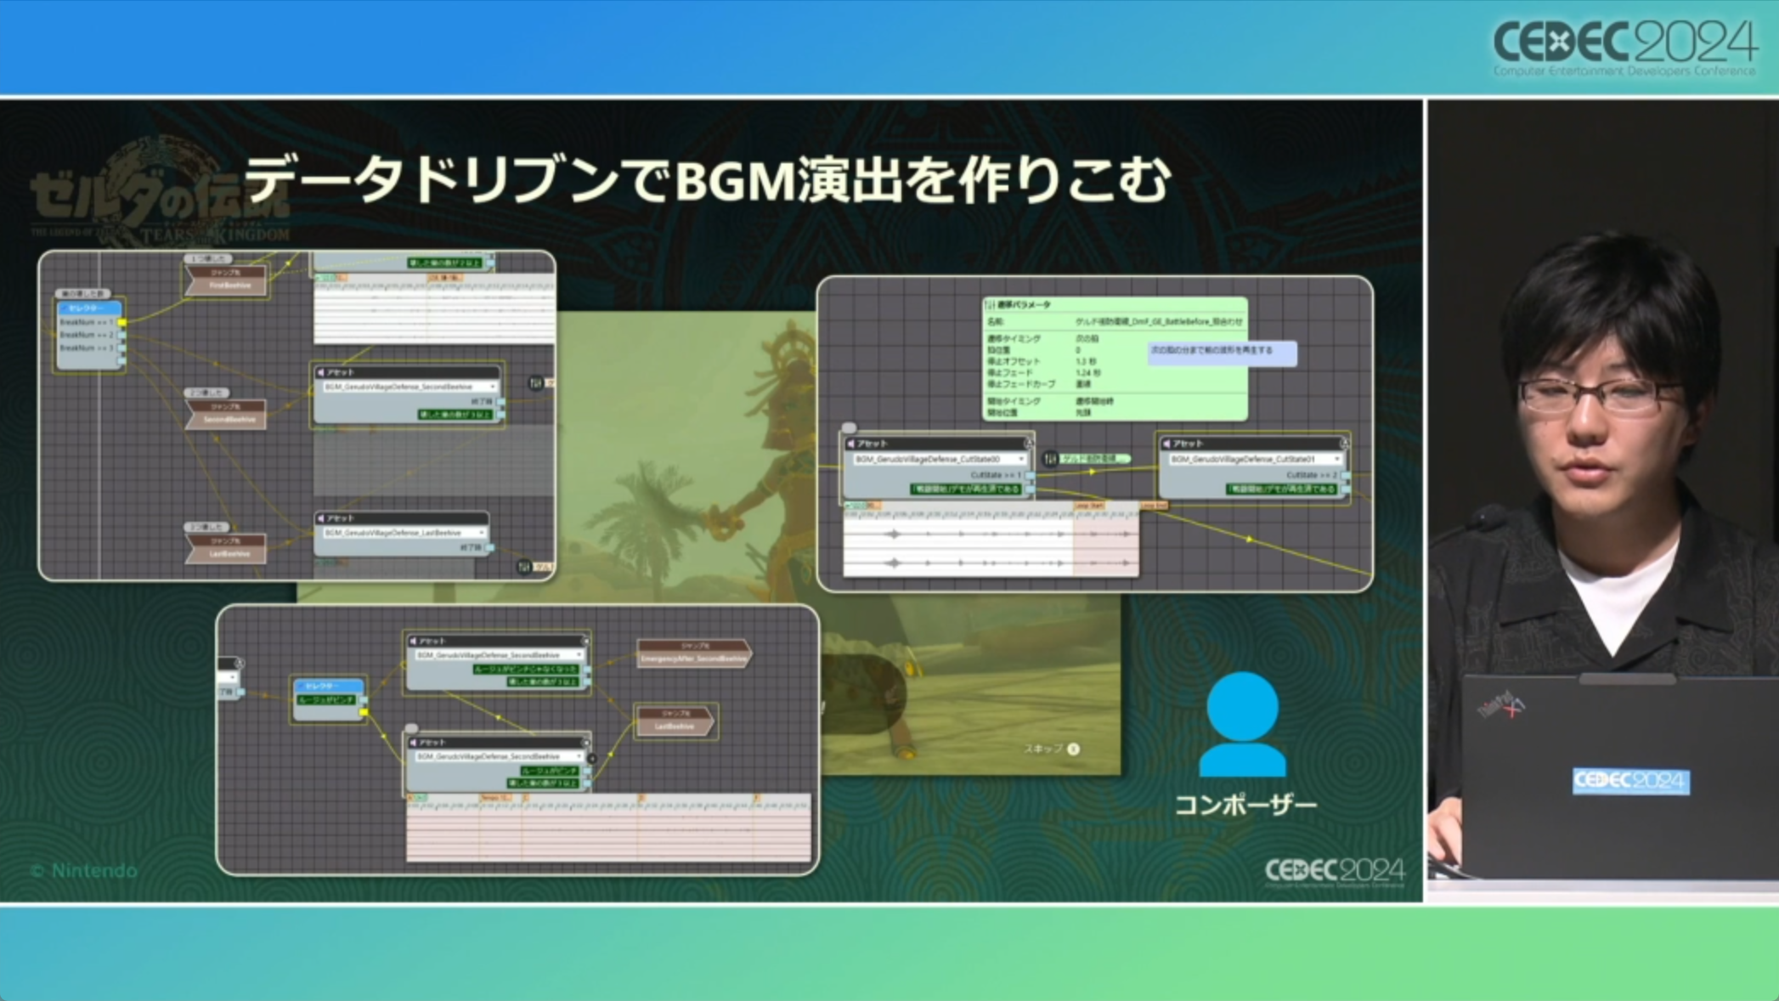This screenshot has height=1001, width=1779.
Task: Click the speaker icon on the SecondBeehive asset node in the top-left graph
Action: pos(321,373)
